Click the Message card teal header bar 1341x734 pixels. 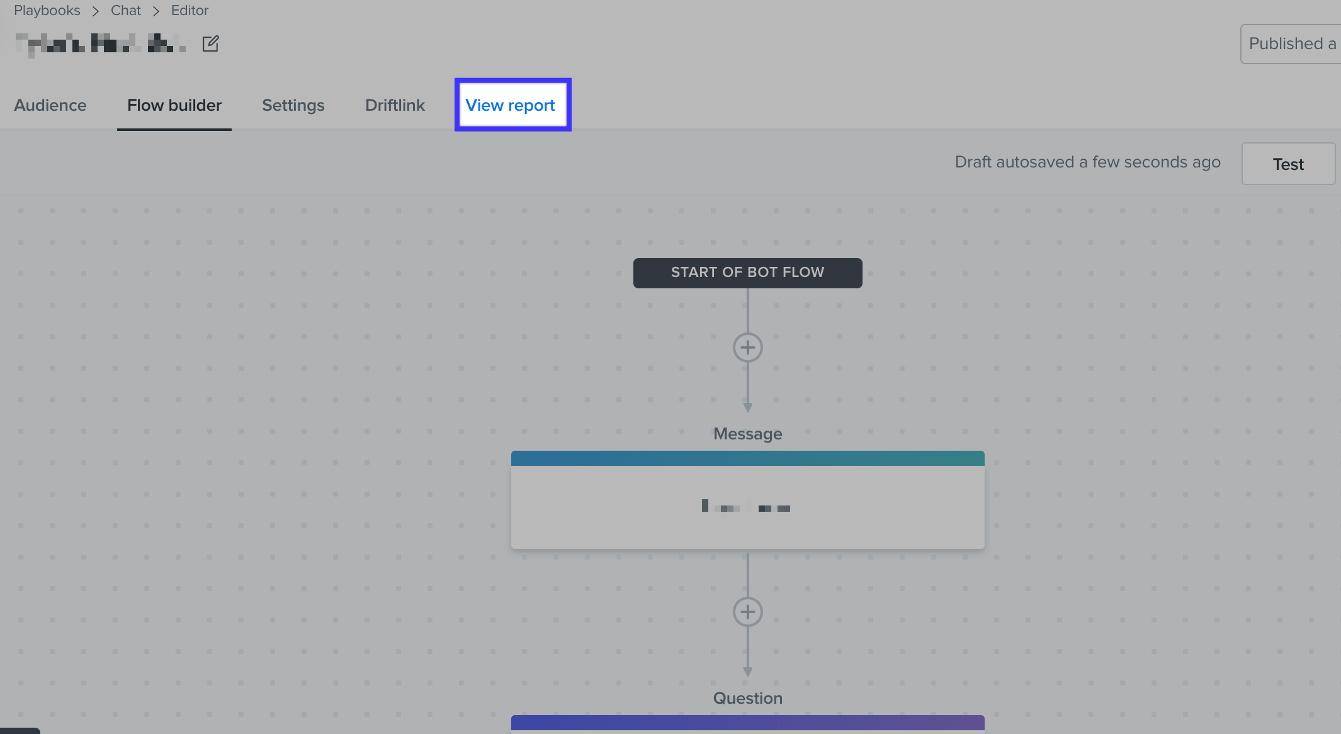(747, 458)
